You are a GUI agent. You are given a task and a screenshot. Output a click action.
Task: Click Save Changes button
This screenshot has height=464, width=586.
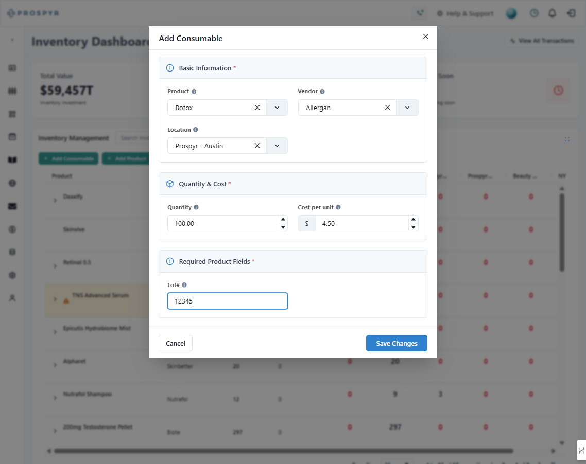(x=397, y=343)
